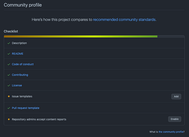The image size is (189, 137).
Task: Open the Code of conduct link
Action: click(x=23, y=64)
